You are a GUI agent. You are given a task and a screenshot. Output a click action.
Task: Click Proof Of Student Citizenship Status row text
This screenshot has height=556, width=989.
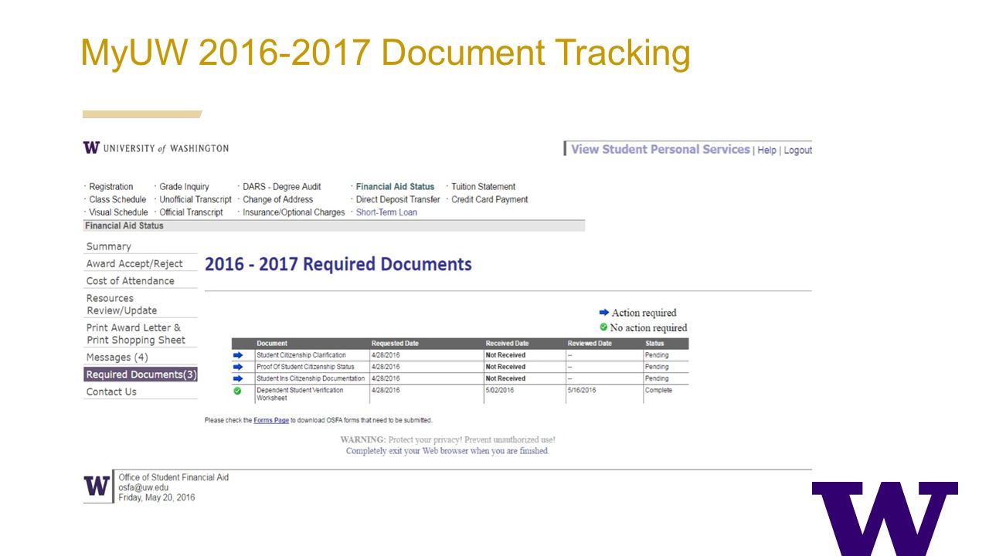[305, 367]
